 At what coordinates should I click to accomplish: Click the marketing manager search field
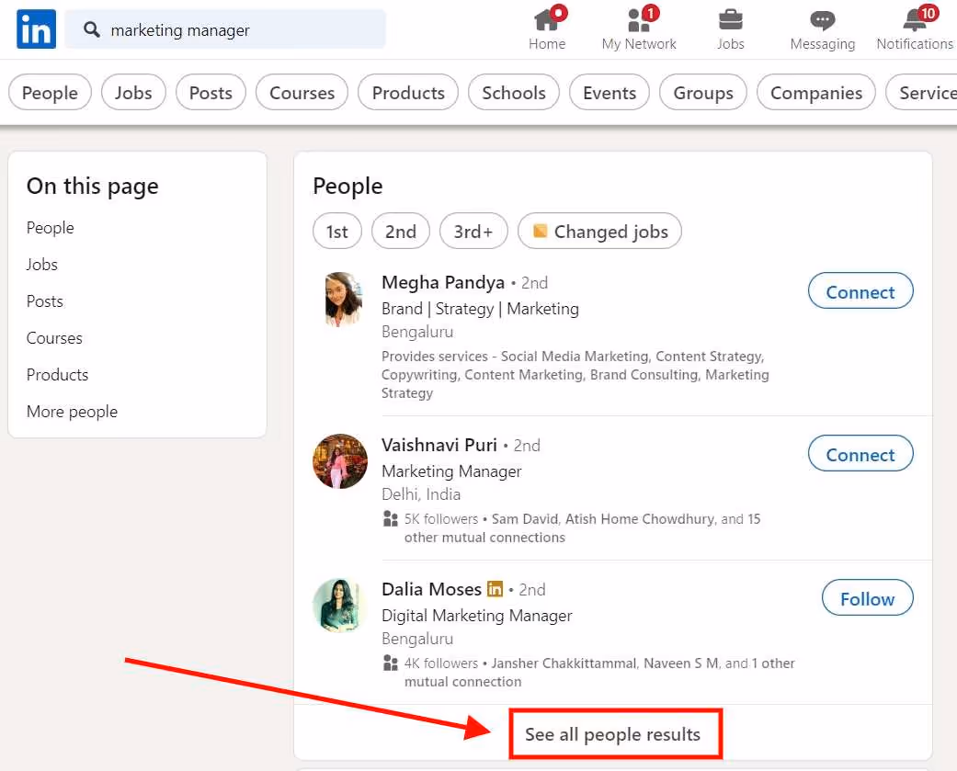tap(225, 29)
